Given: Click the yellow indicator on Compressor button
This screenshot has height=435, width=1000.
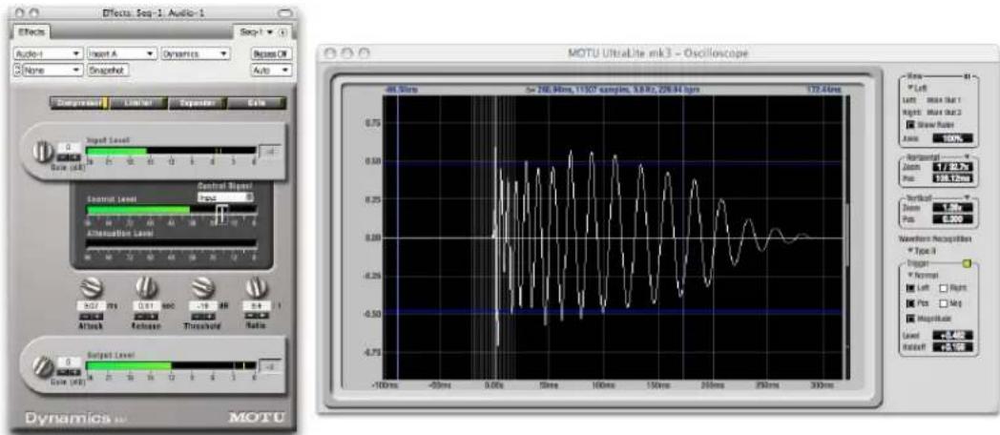Looking at the screenshot, I should tap(107, 103).
